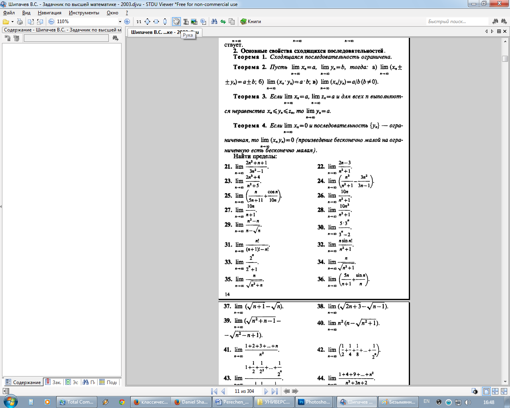Image resolution: width=510 pixels, height=408 pixels.
Task: Open the recent files dropdown arrow beside Open
Action: pyautogui.click(x=12, y=22)
